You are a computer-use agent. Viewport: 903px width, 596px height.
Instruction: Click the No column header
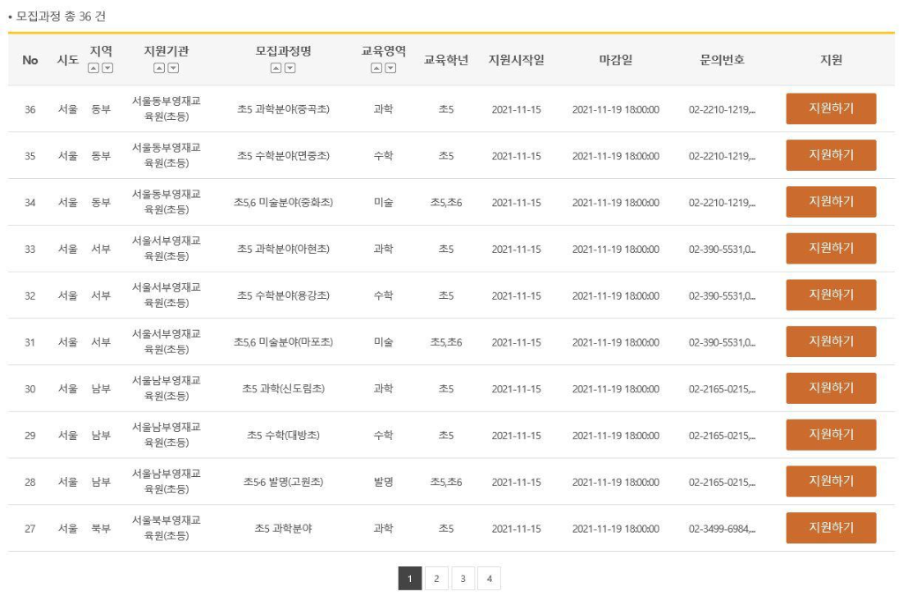30,60
